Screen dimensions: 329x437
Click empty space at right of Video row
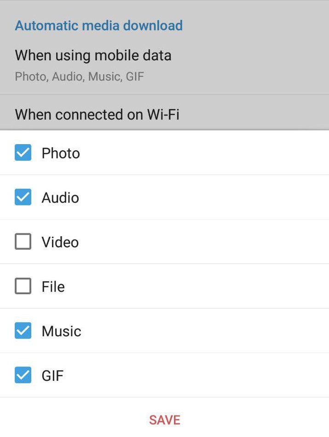click(x=230, y=242)
